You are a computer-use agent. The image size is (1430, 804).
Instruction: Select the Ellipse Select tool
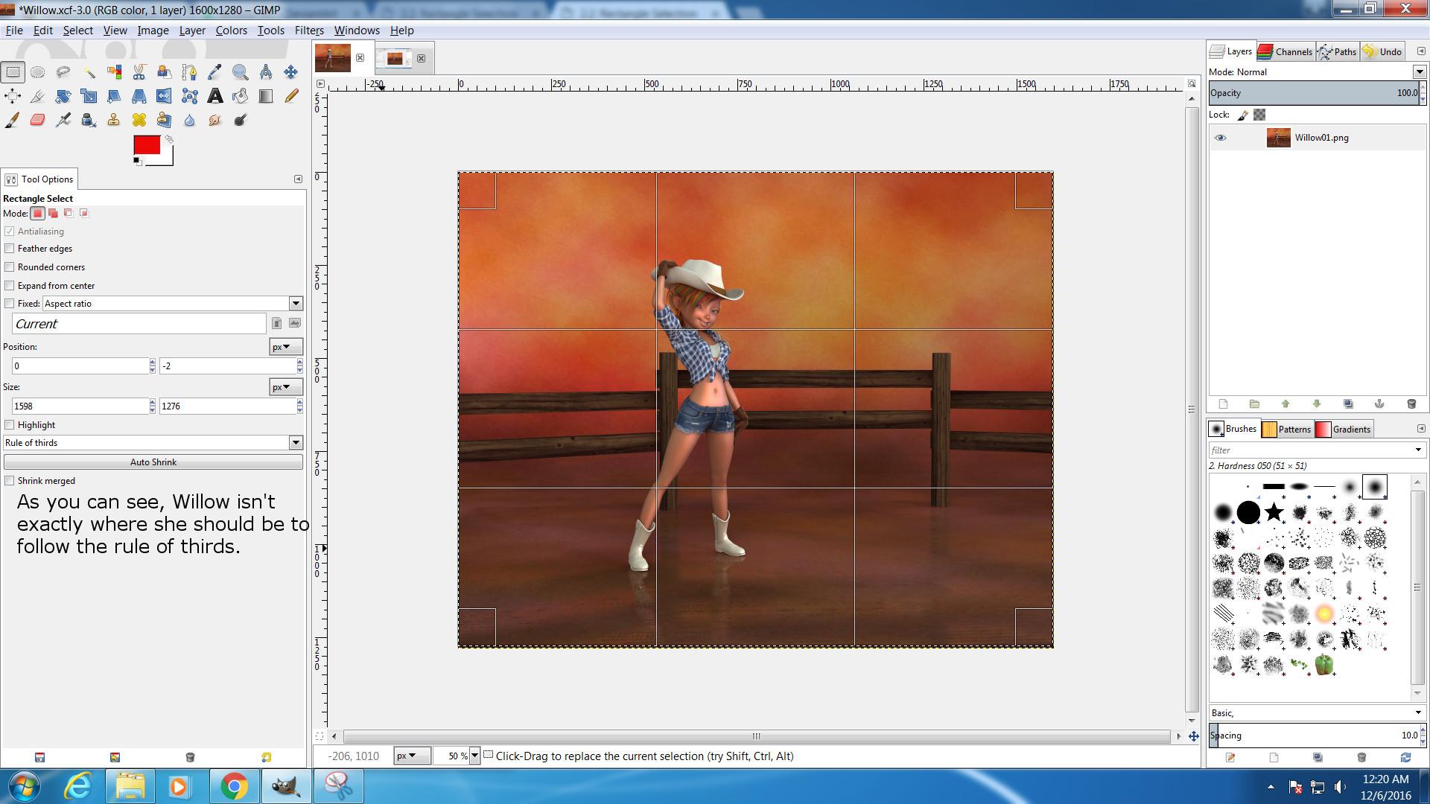(x=38, y=72)
